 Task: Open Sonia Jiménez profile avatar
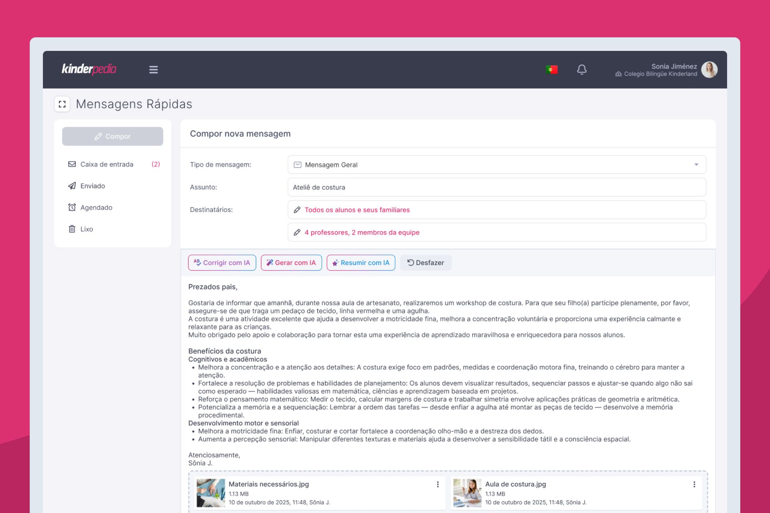(x=709, y=70)
